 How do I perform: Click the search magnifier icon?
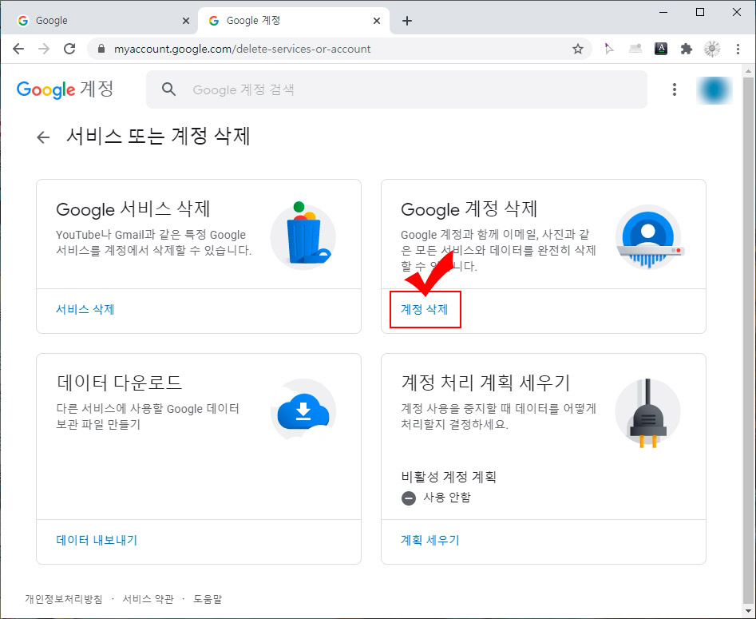tap(168, 89)
